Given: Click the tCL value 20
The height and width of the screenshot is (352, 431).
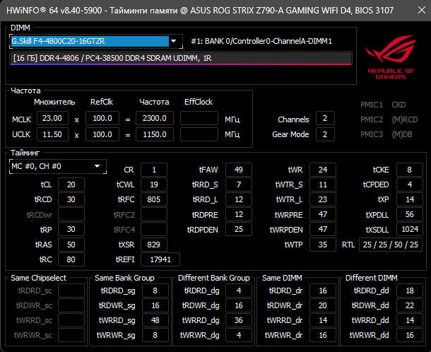Looking at the screenshot, I should (71, 184).
